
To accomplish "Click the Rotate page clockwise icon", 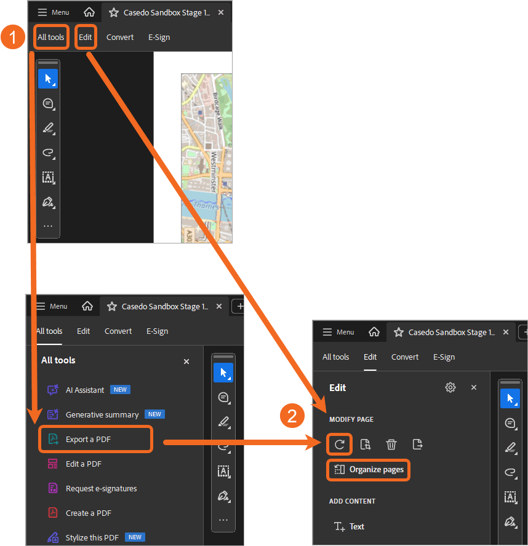I will (x=340, y=445).
